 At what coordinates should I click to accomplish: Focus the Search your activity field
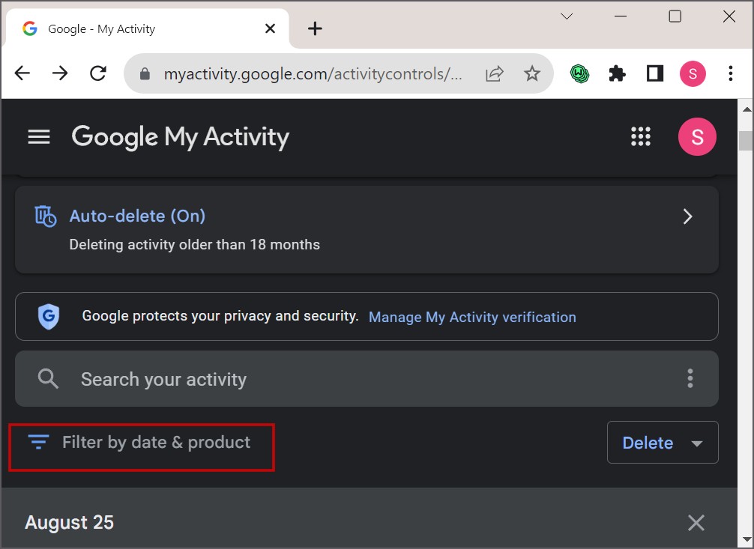point(367,378)
